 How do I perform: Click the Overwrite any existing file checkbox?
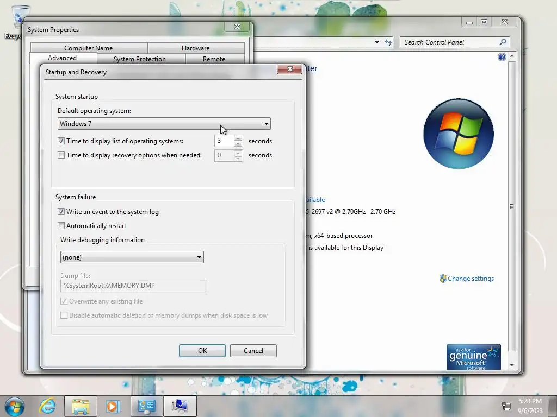tap(64, 301)
